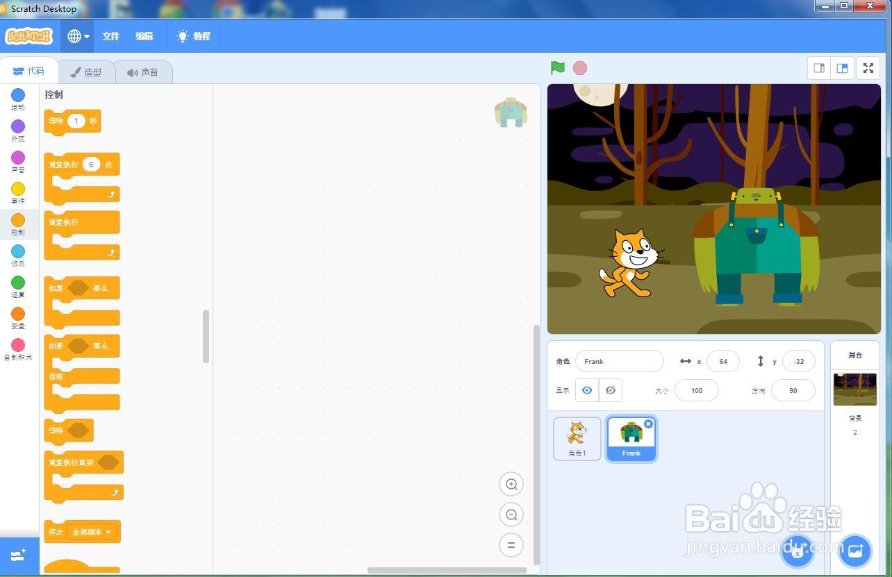Image resolution: width=892 pixels, height=577 pixels.
Task: Click the workspace vertical scrollbar
Action: pyautogui.click(x=536, y=444)
